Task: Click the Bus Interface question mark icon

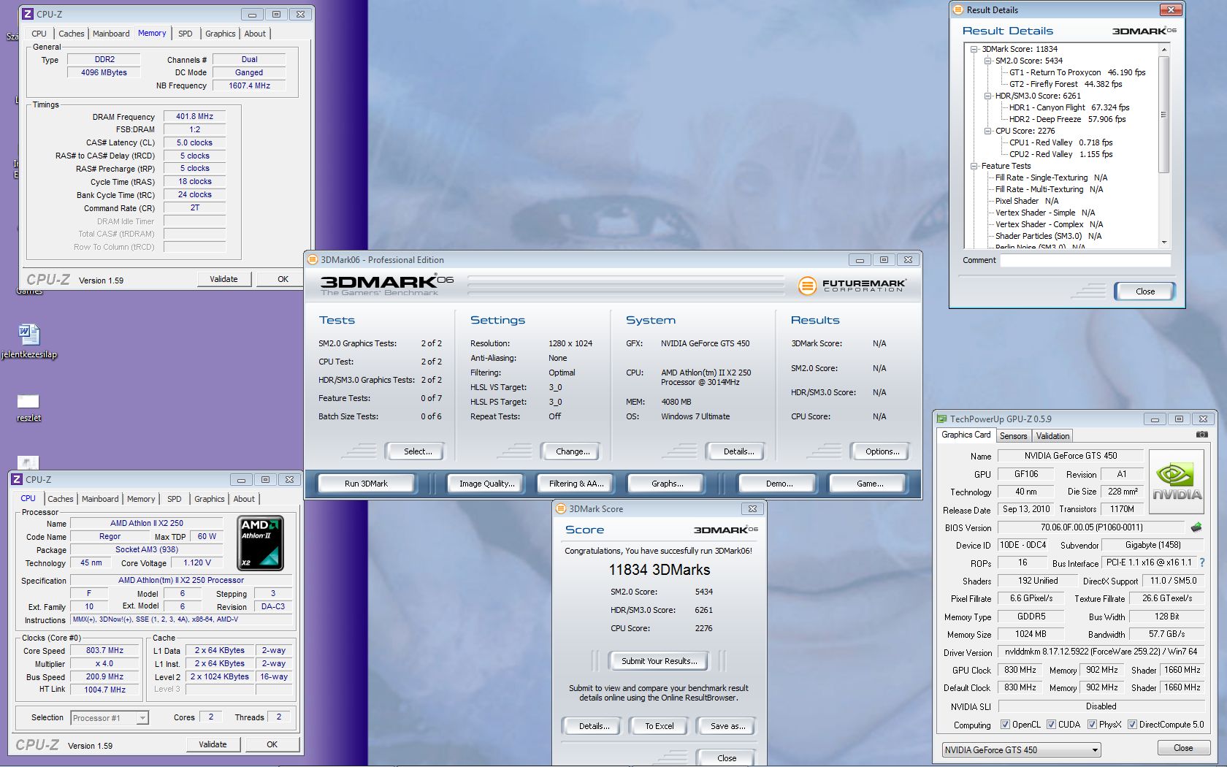Action: [1202, 562]
